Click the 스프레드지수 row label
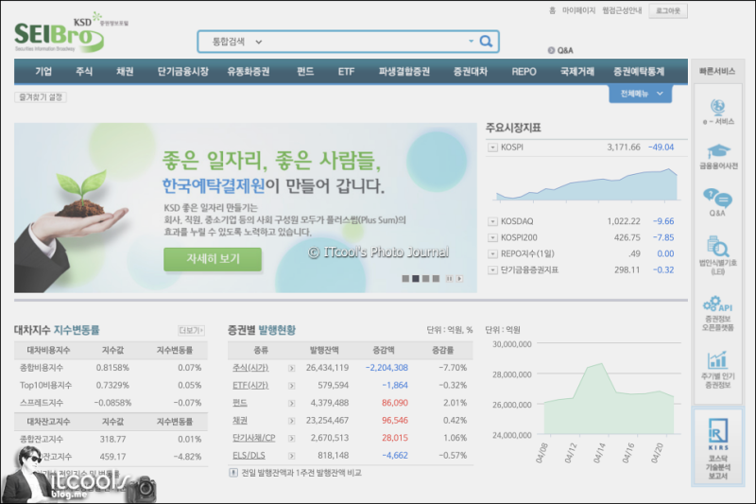 42,403
